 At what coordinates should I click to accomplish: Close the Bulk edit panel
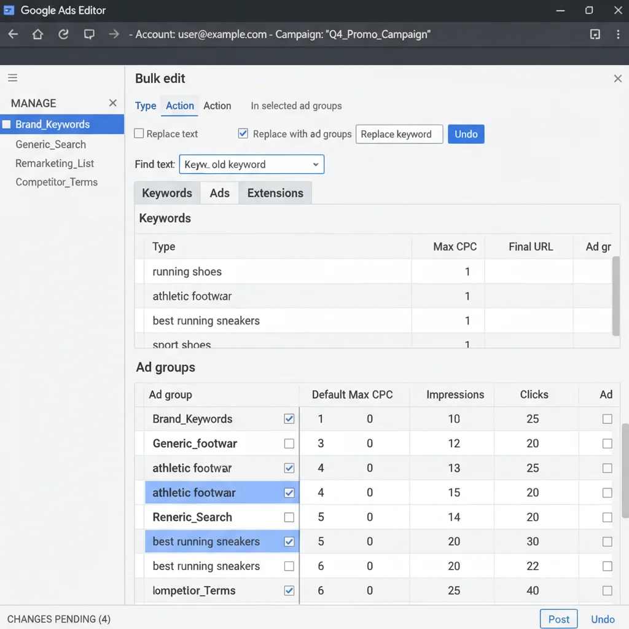[x=618, y=79]
